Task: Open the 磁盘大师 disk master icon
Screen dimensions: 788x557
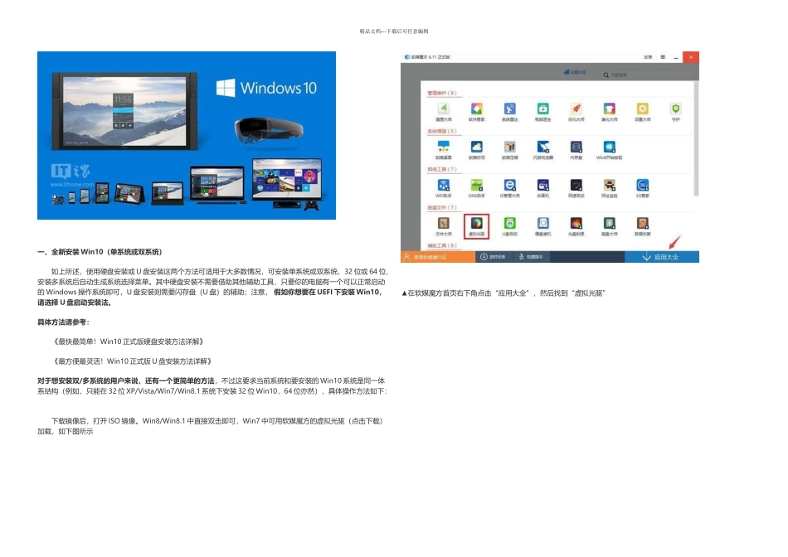Action: [x=609, y=223]
